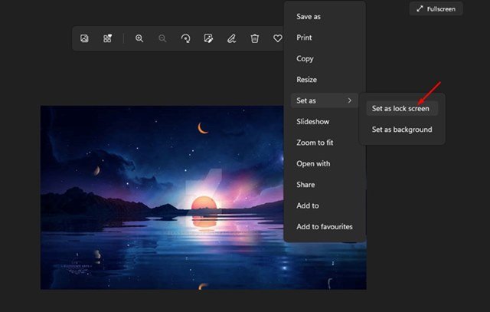Expand the Set as submenu
Image resolution: width=490 pixels, height=312 pixels.
click(325, 100)
